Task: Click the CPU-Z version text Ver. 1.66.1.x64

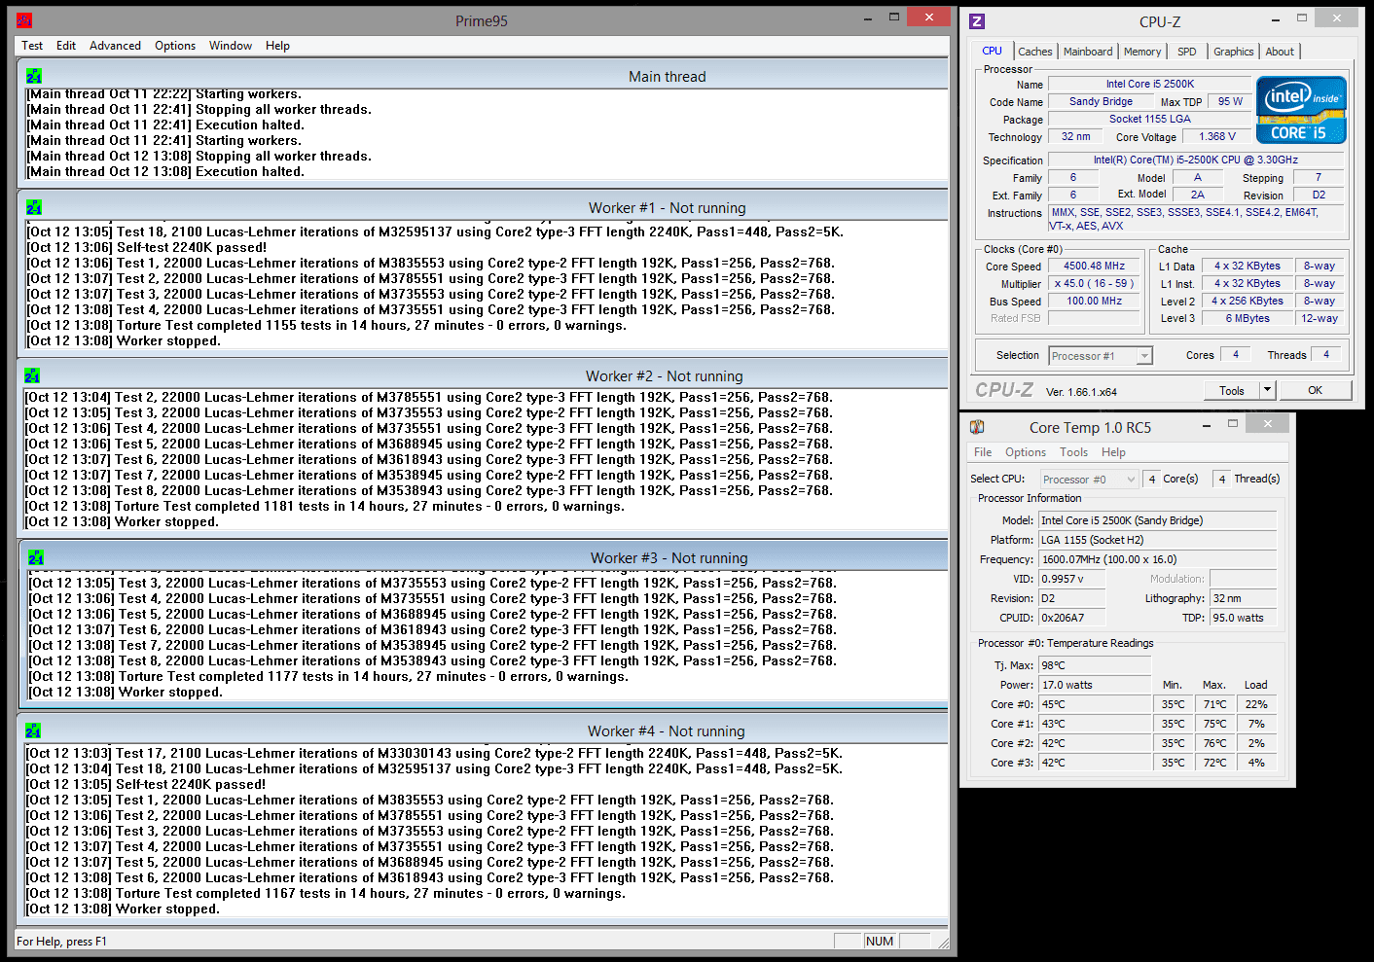Action: [1081, 392]
